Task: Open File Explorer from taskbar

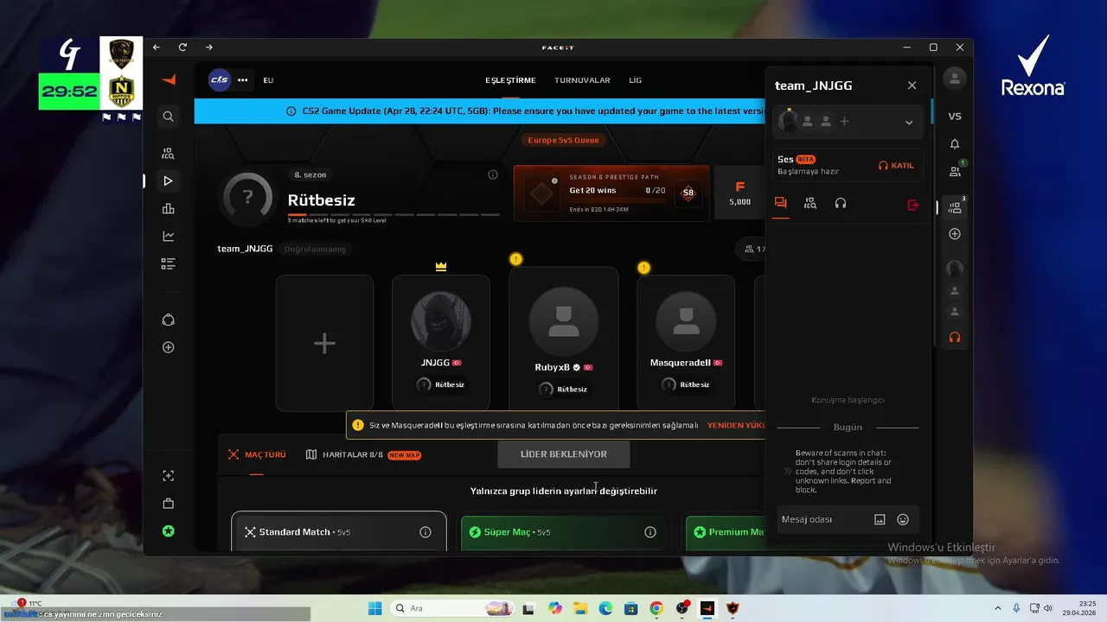Action: [580, 608]
